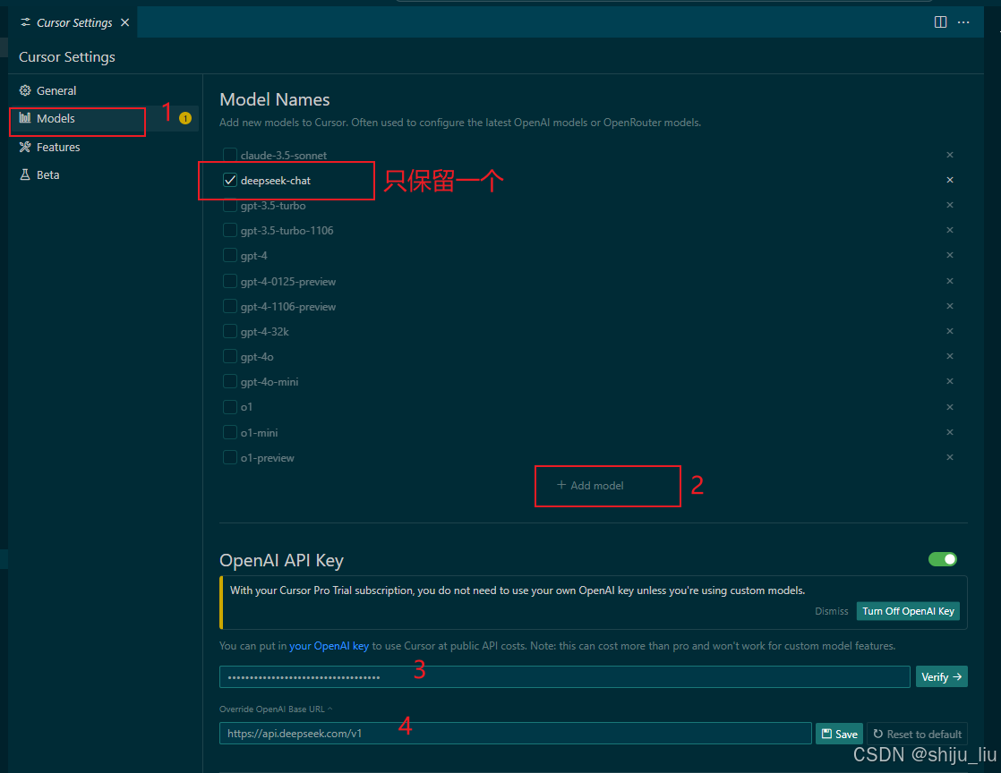The width and height of the screenshot is (1001, 773).
Task: Enable the gpt-4-0125-preview checkbox
Action: (230, 281)
